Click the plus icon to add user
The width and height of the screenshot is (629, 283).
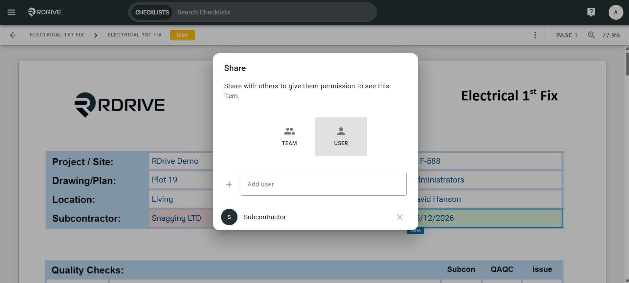click(x=229, y=184)
